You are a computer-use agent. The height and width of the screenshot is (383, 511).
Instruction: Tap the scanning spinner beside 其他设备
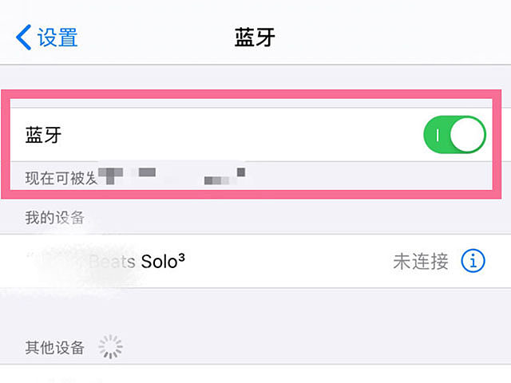(110, 346)
